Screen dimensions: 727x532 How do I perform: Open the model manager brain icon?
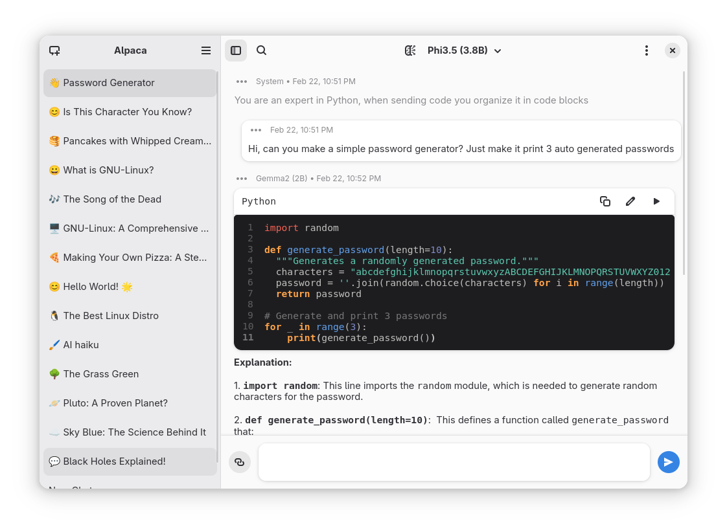(x=410, y=50)
